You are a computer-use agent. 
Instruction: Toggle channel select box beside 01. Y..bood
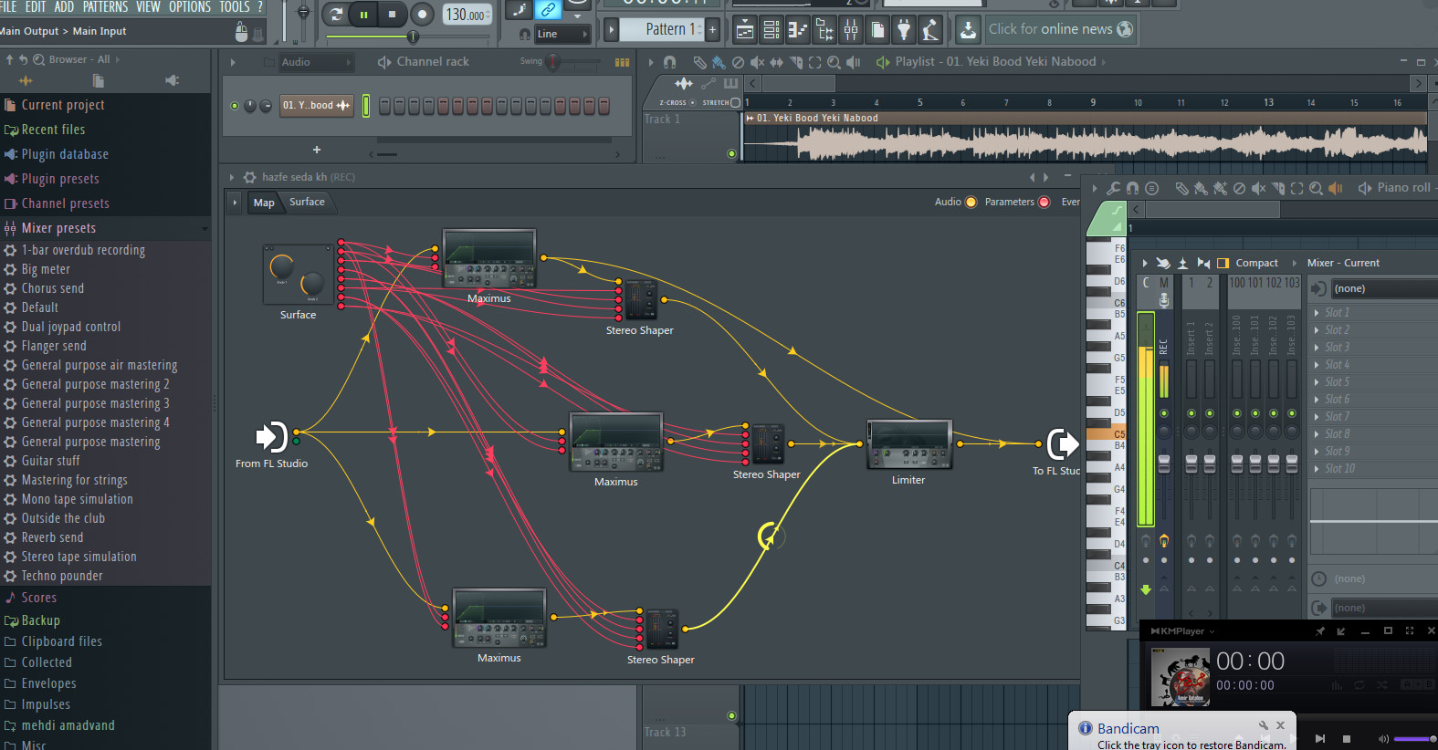[366, 106]
